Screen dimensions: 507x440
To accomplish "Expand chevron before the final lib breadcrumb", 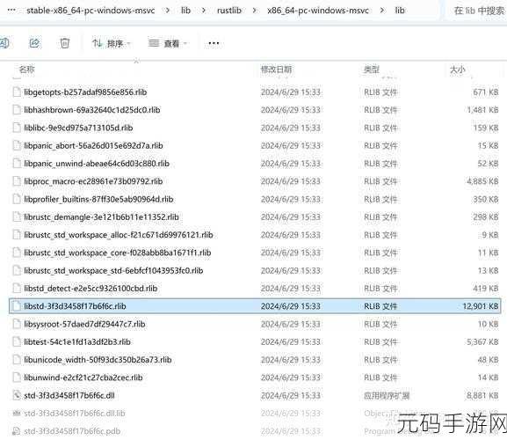I will click(x=382, y=11).
